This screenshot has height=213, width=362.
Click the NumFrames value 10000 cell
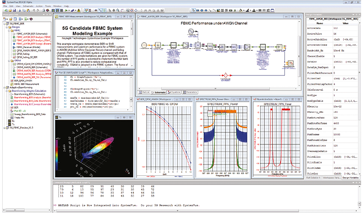click(346, 135)
